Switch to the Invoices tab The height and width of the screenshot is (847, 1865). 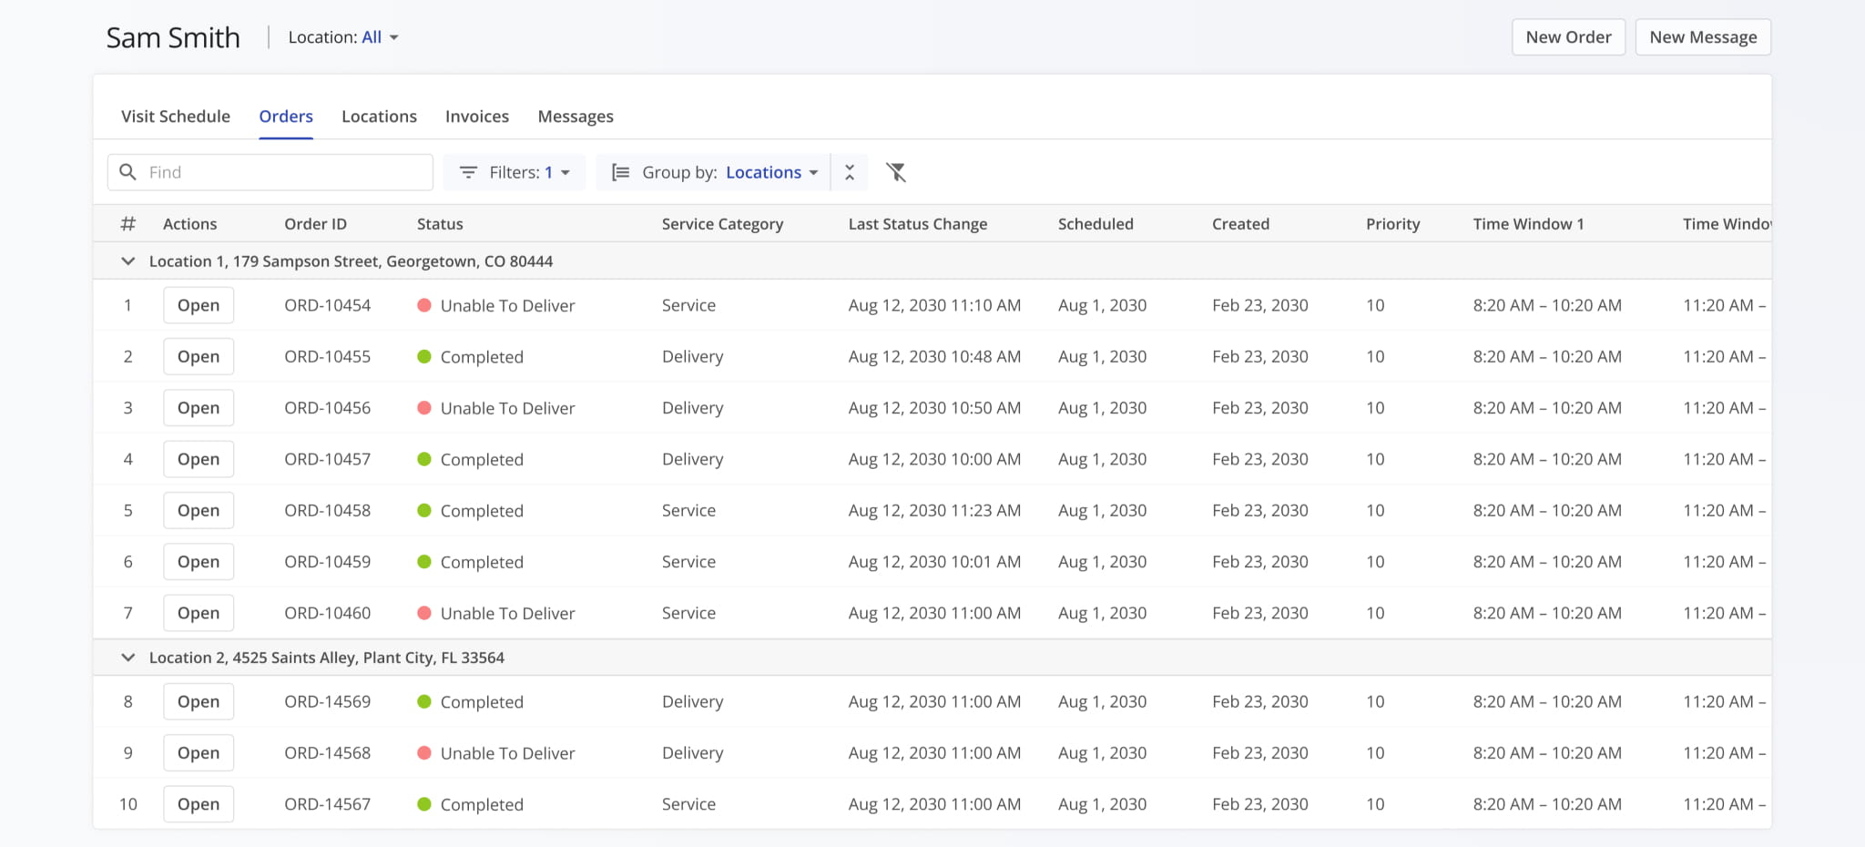pyautogui.click(x=477, y=117)
